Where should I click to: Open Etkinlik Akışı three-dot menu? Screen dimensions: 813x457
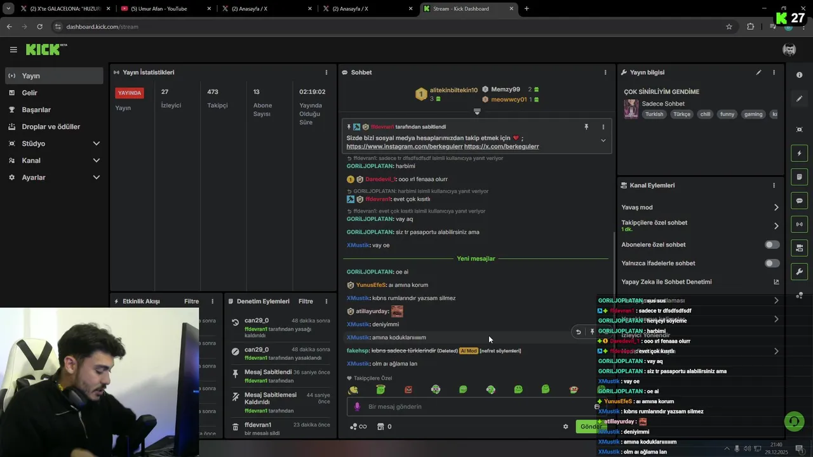(212, 301)
